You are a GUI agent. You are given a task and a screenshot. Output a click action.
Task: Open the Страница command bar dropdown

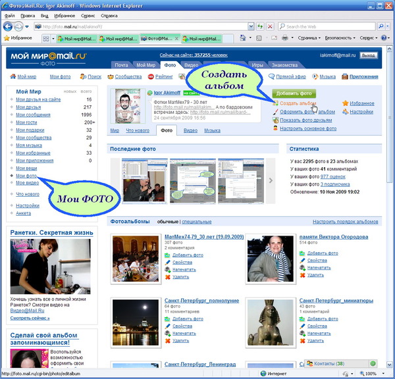point(309,38)
